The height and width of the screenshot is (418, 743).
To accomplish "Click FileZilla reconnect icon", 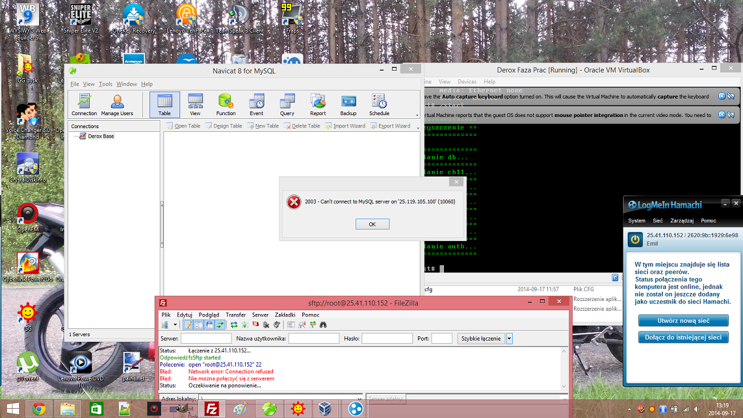I will point(276,324).
